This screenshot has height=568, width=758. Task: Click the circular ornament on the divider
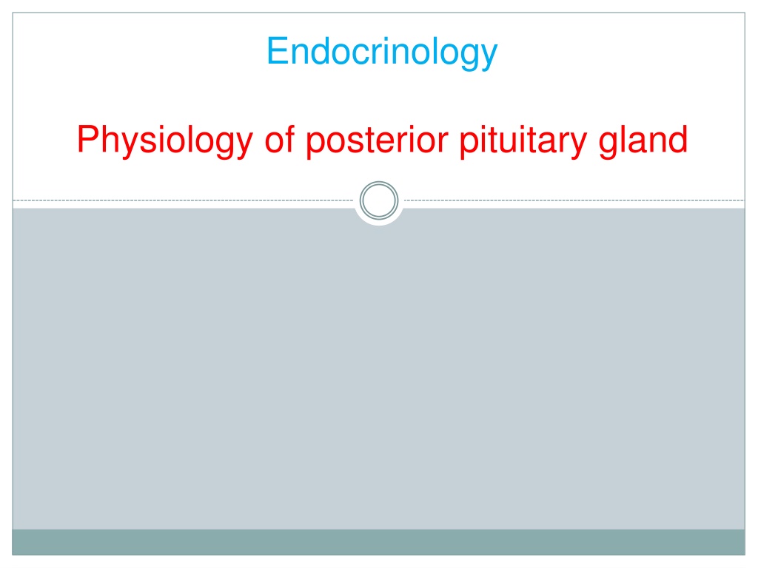379,200
